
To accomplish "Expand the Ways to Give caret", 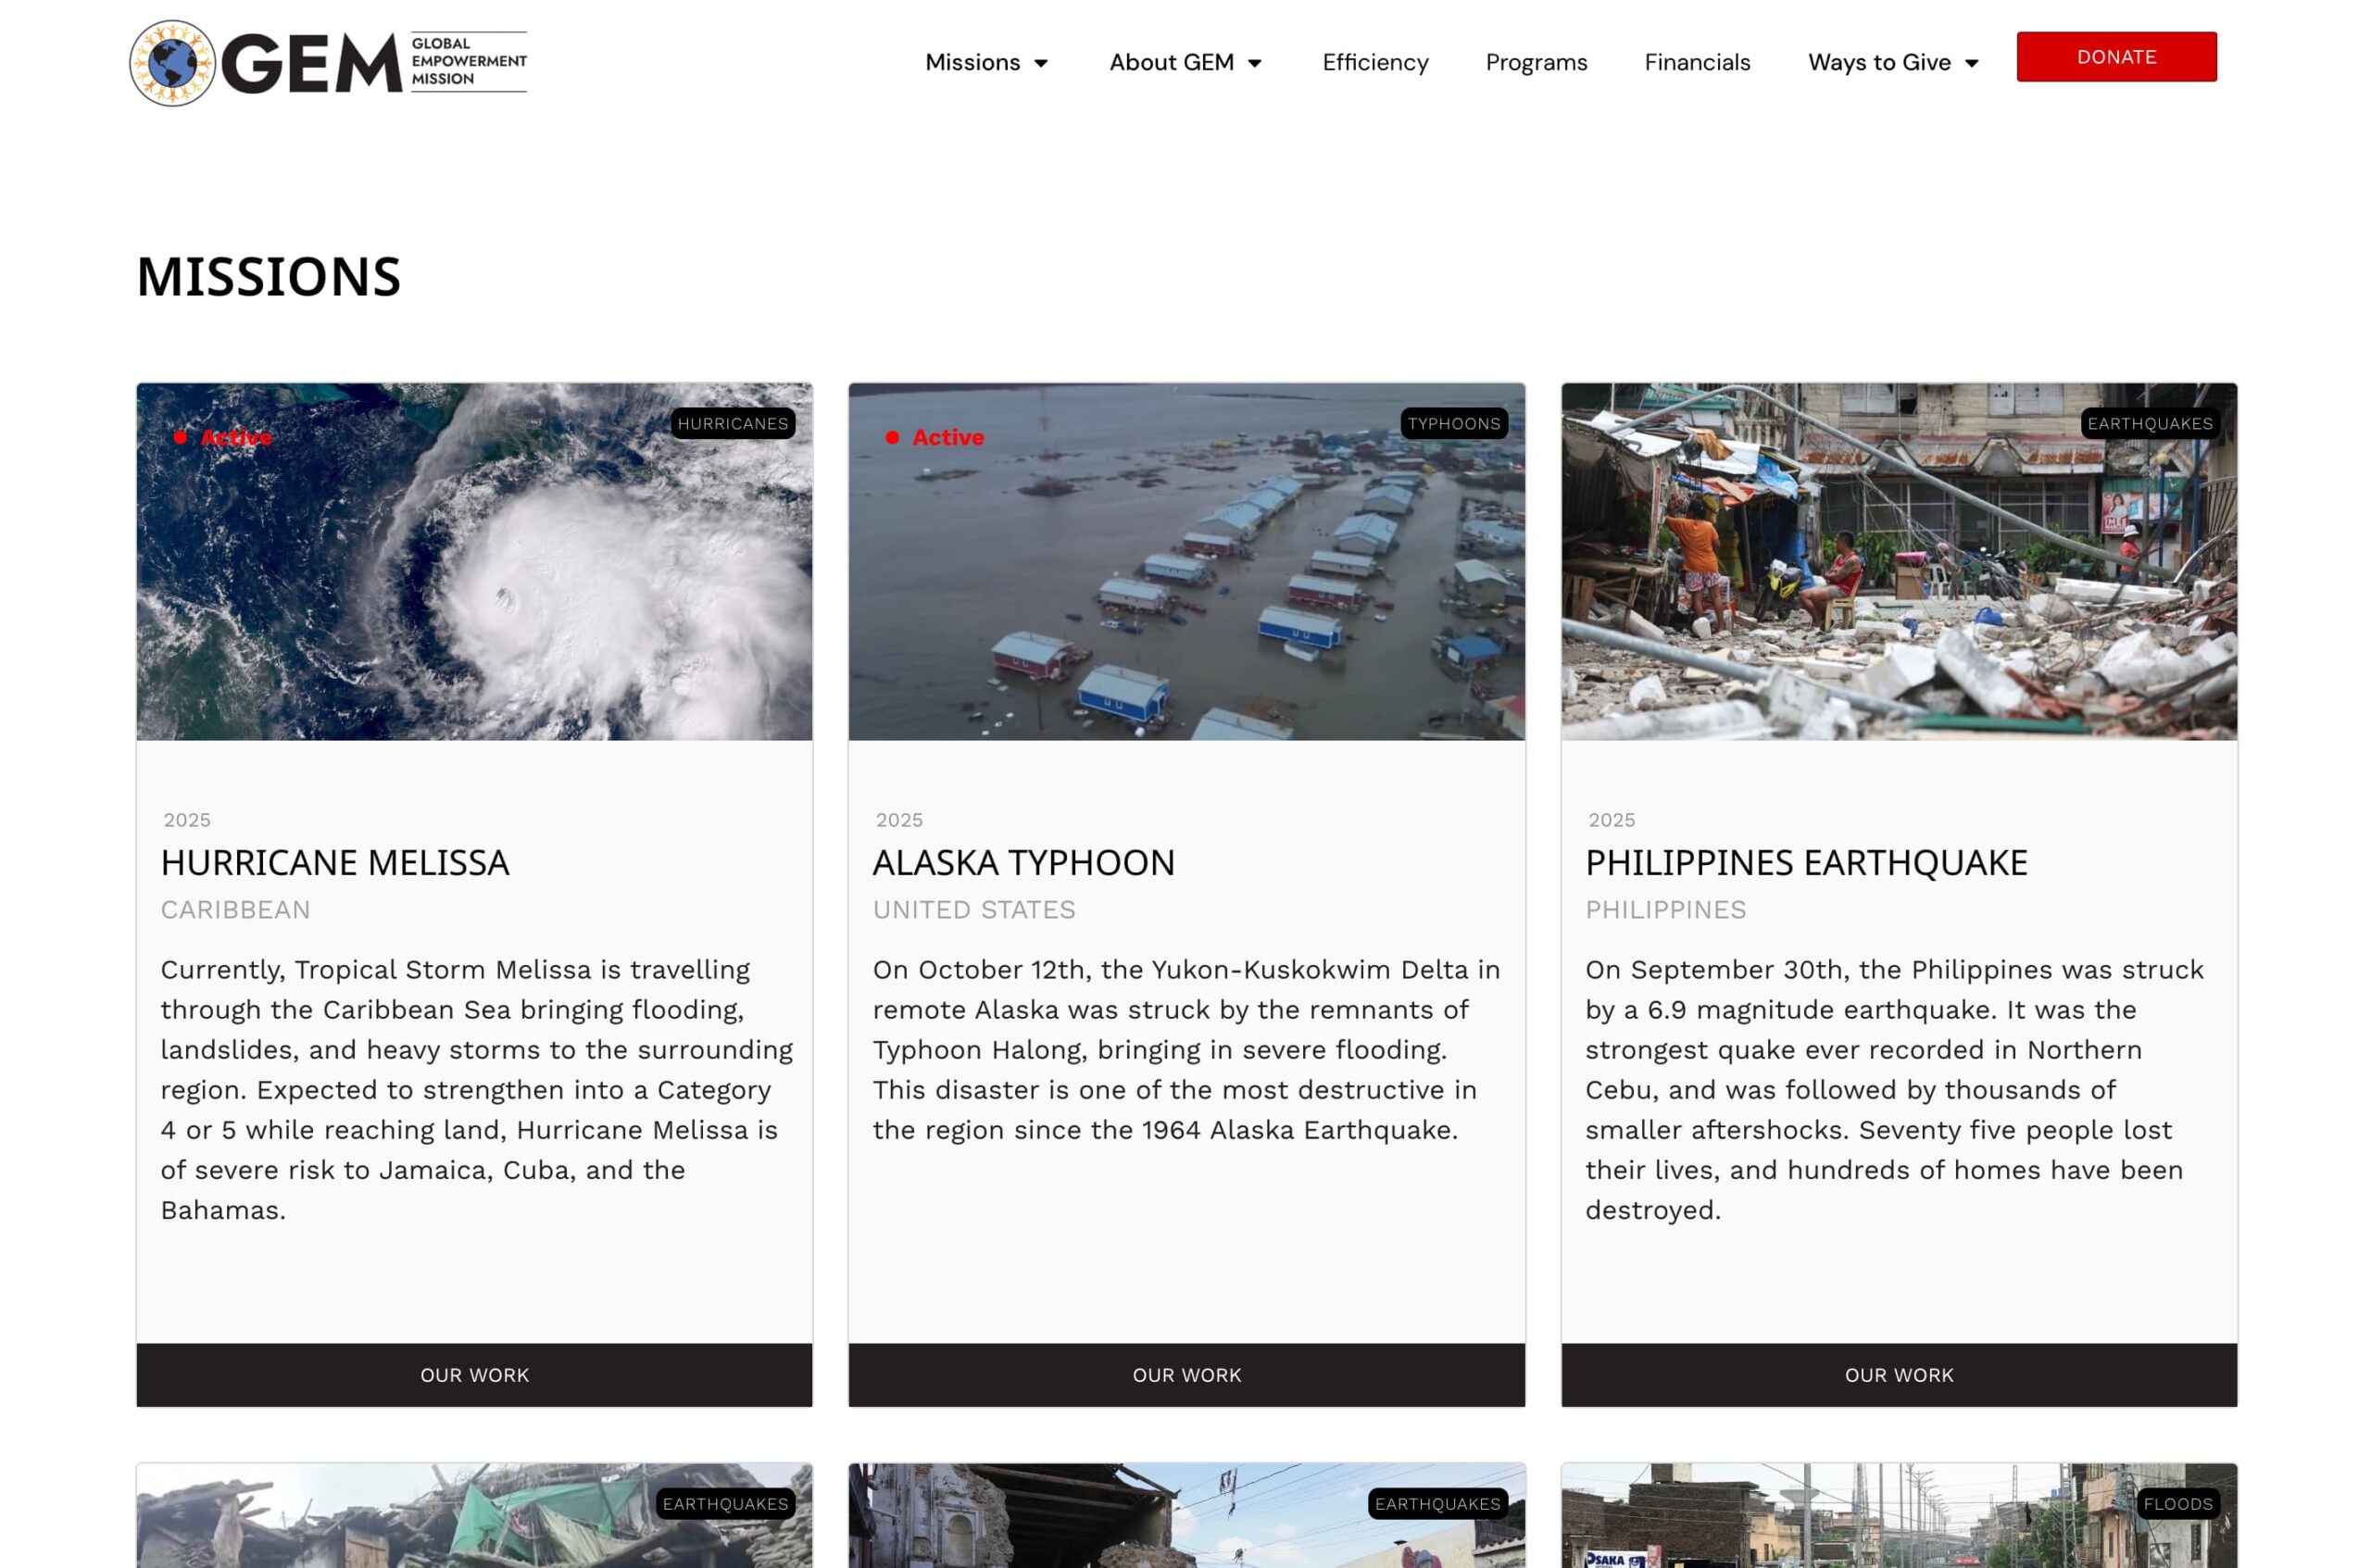I will click(1971, 63).
